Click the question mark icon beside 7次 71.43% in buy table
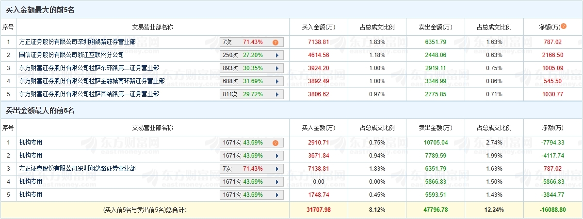The image size is (583, 219). pyautogui.click(x=275, y=43)
